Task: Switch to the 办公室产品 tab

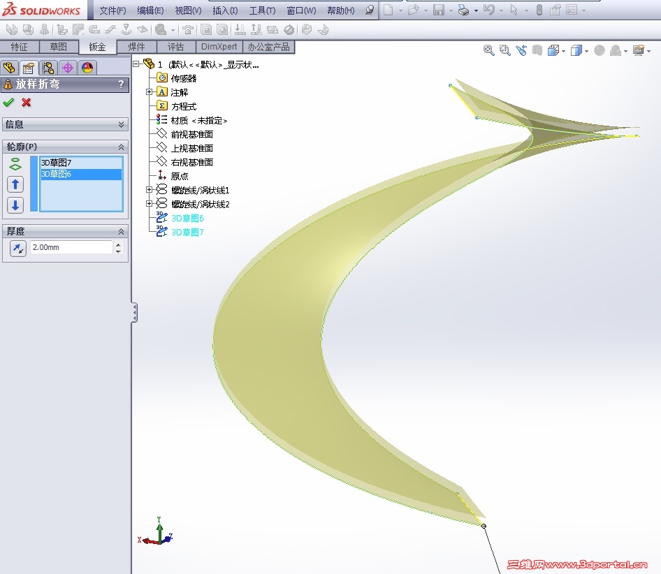Action: point(268,47)
